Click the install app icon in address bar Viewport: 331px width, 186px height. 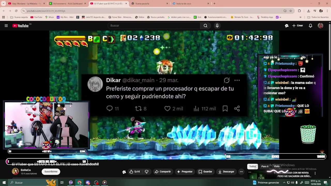(285, 11)
